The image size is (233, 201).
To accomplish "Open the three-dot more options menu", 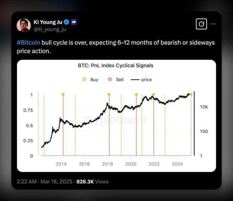I will click(213, 24).
